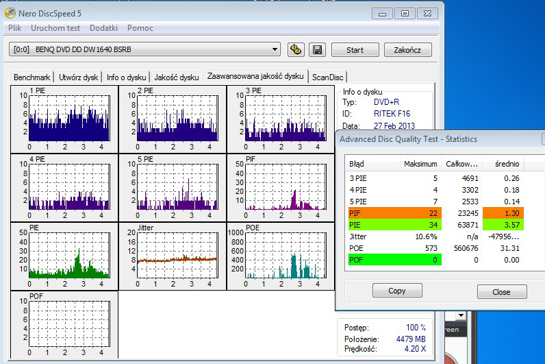
Task: Select the 3 PIE row in statistics
Action: point(435,178)
